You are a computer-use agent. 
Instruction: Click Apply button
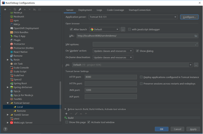(x=193, y=129)
